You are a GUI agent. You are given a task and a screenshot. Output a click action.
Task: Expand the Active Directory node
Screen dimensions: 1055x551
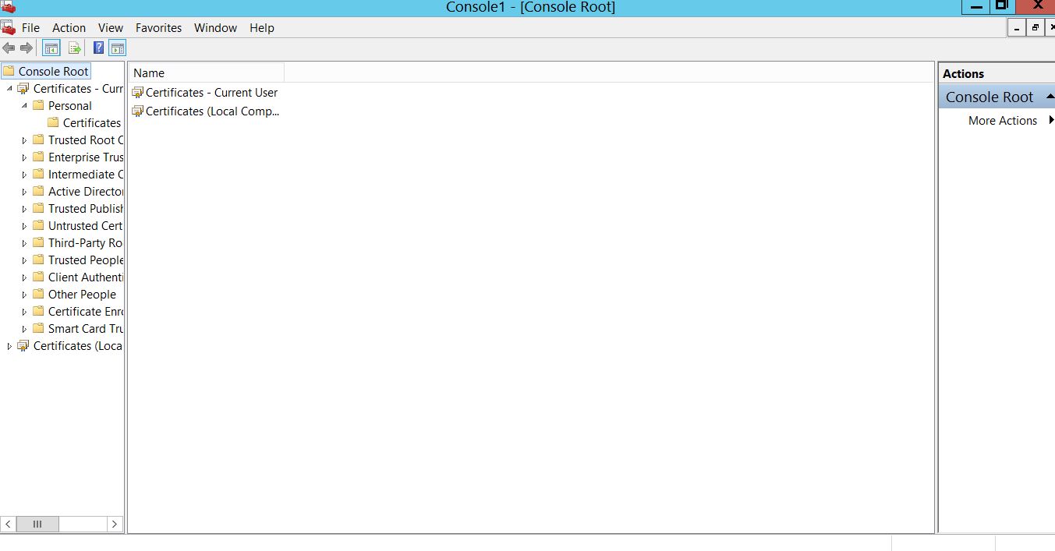coord(24,192)
